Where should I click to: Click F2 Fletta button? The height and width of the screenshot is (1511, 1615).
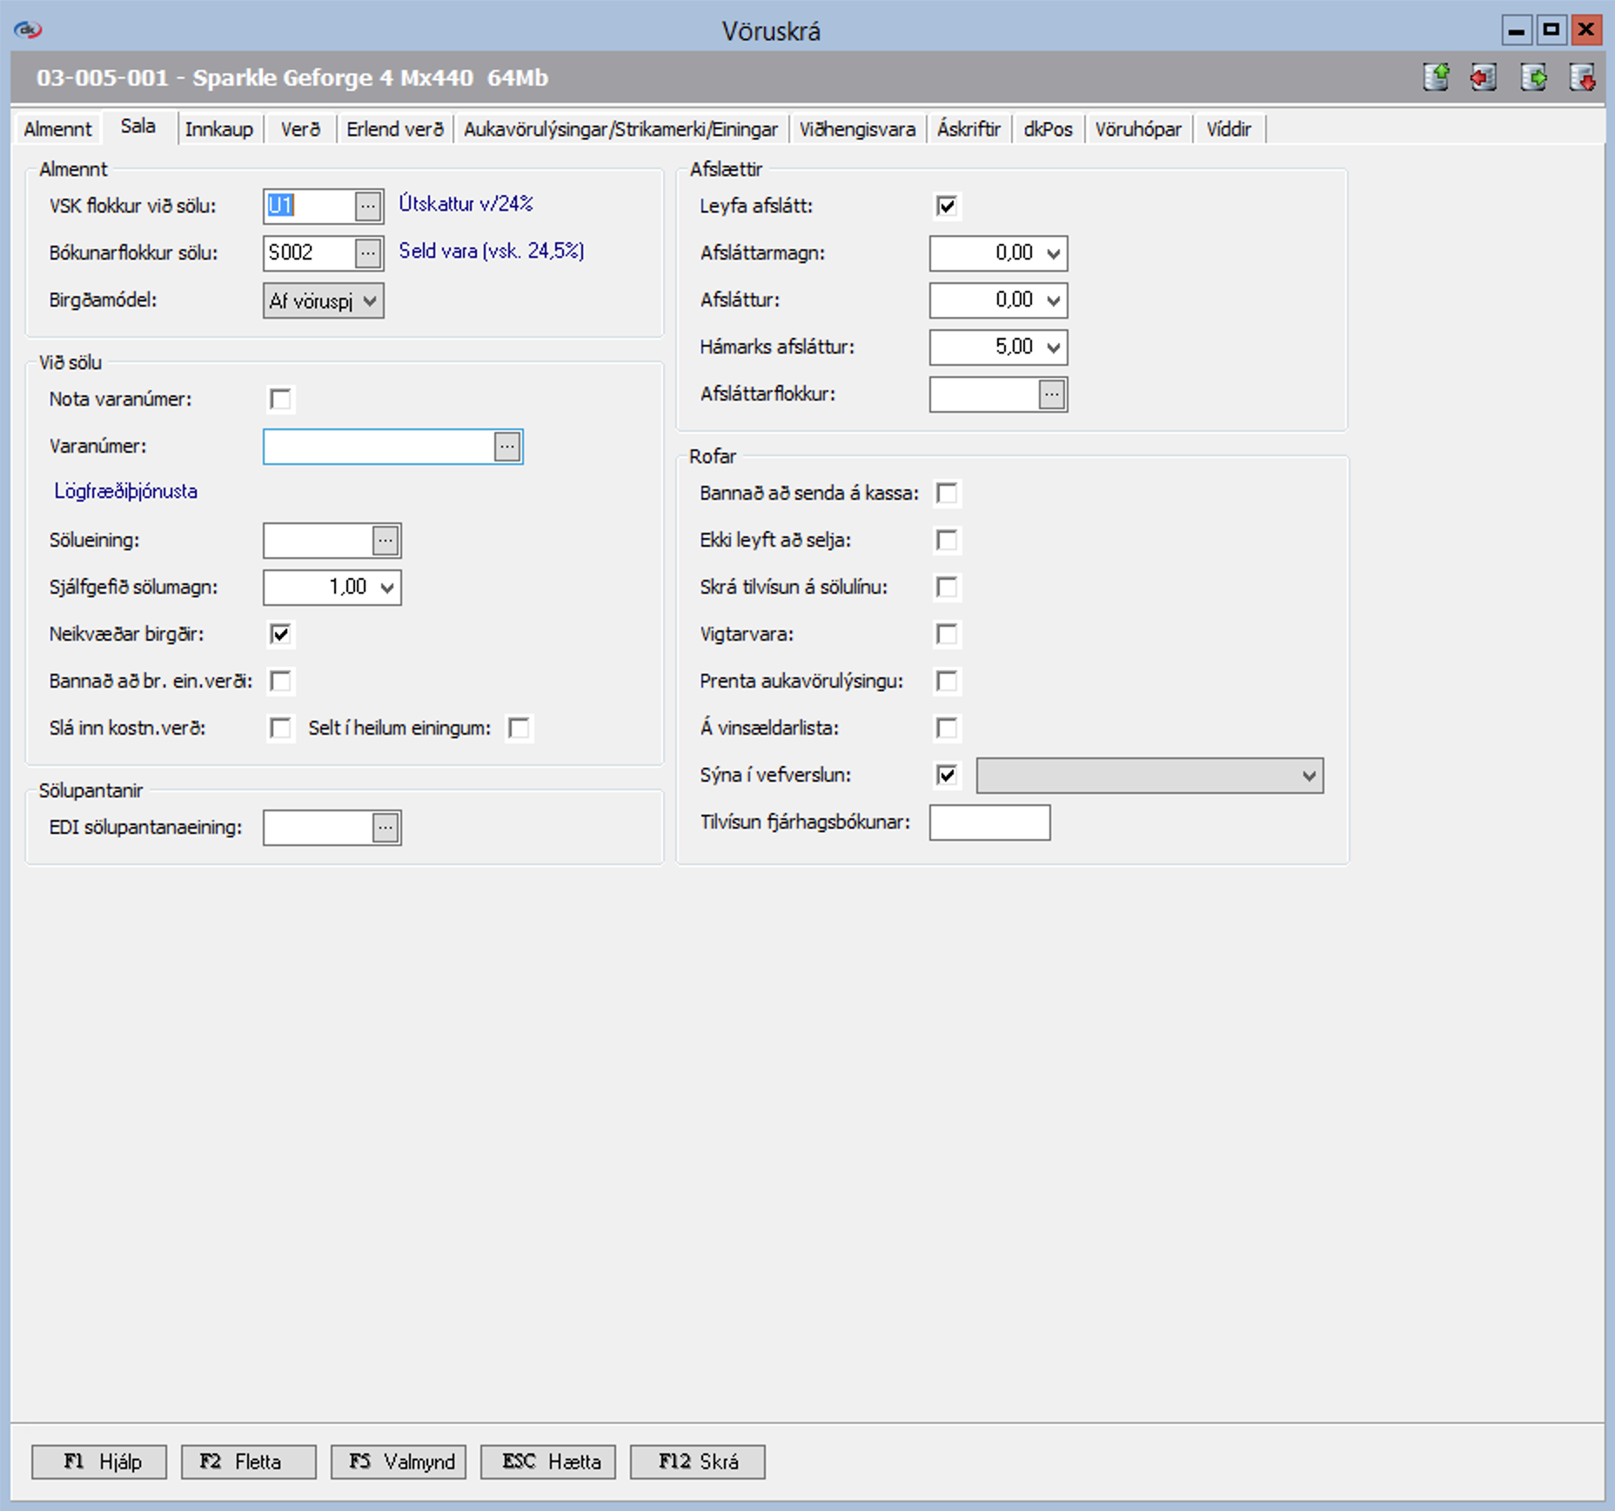(249, 1461)
